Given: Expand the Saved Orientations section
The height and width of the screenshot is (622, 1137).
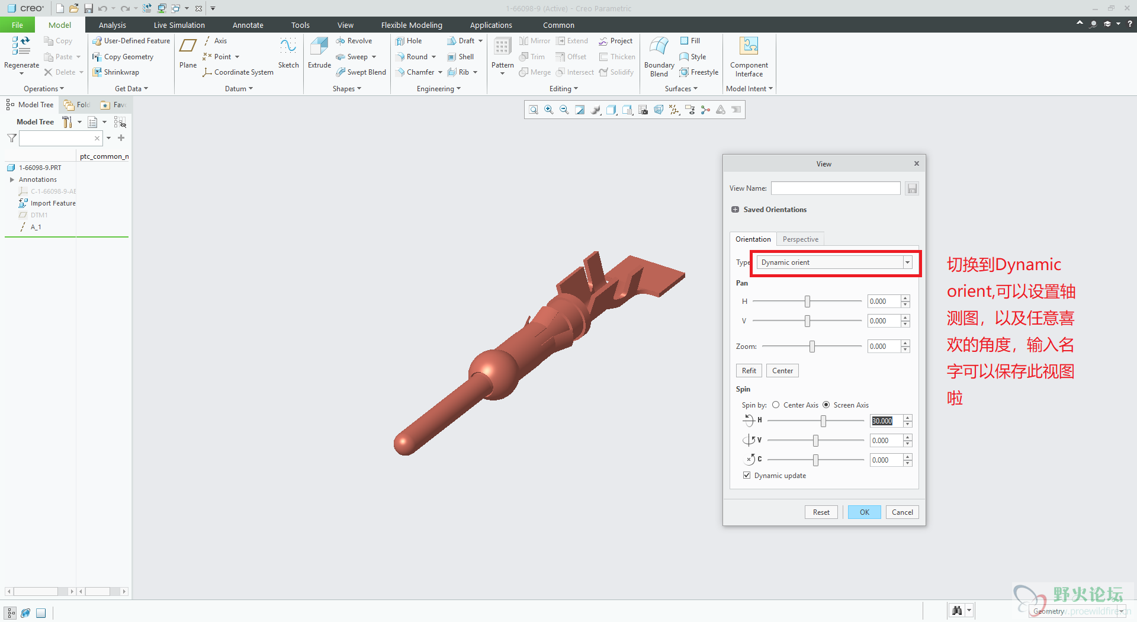Looking at the screenshot, I should (735, 210).
